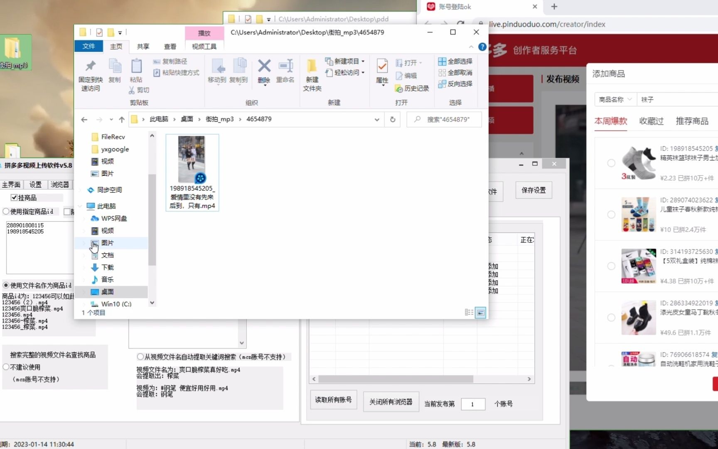Click the Copy icon in ribbon
The width and height of the screenshot is (718, 449).
click(114, 66)
